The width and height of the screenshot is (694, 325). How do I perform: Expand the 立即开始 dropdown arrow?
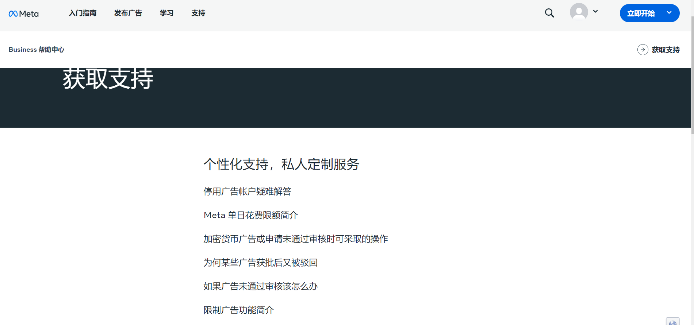[x=669, y=13]
